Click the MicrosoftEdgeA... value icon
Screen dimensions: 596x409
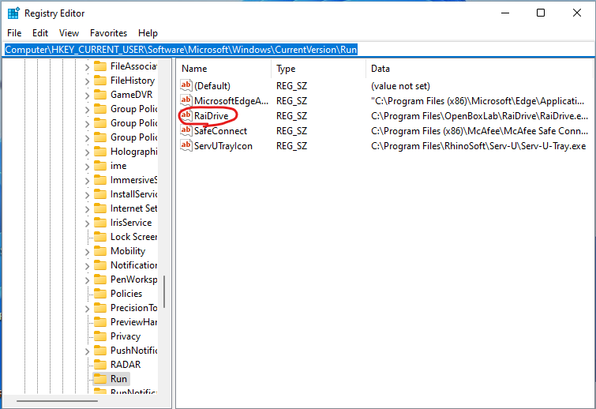click(186, 101)
